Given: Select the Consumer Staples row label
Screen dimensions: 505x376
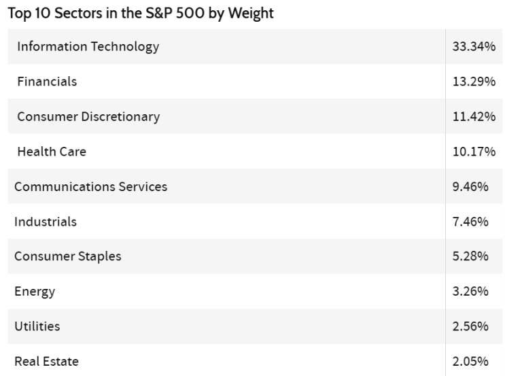Looking at the screenshot, I should click(x=68, y=256).
